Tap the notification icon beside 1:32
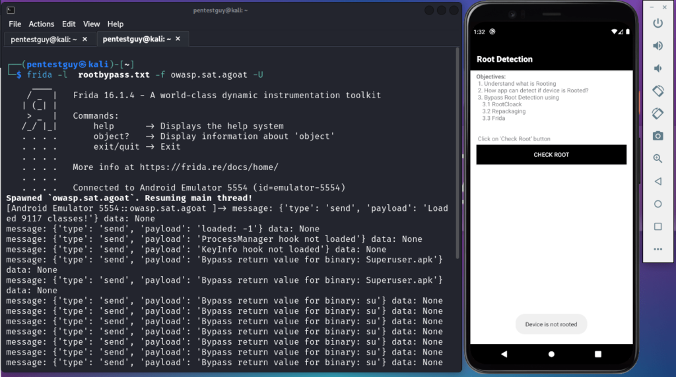 (x=492, y=32)
